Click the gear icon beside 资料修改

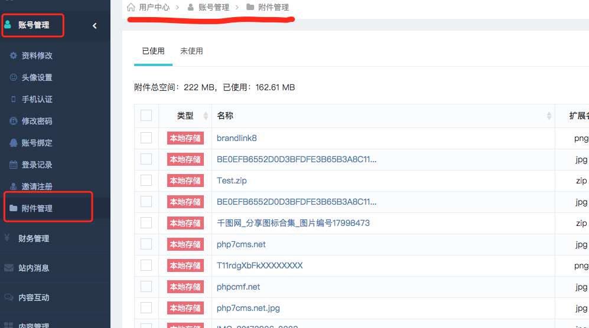pos(13,55)
